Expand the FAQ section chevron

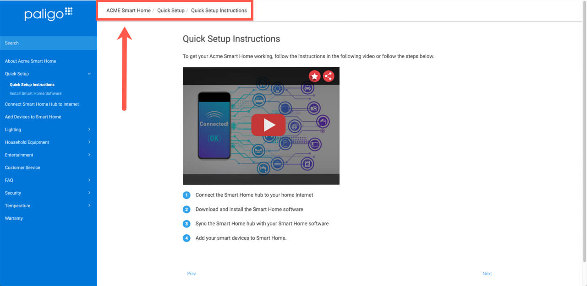click(x=89, y=180)
